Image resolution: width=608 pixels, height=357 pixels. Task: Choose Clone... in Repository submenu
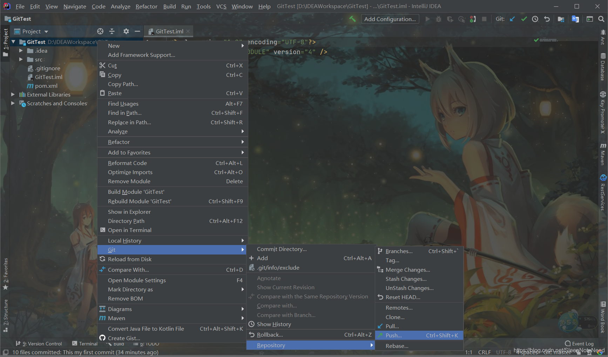coord(419,317)
